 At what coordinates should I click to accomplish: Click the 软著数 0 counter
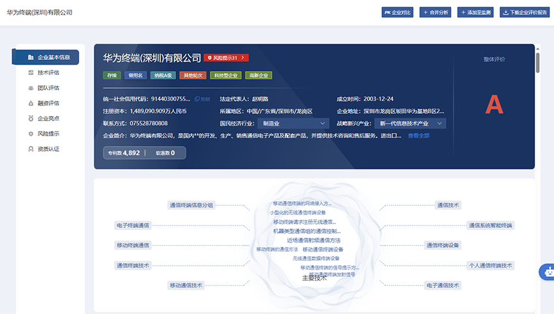tap(166, 153)
